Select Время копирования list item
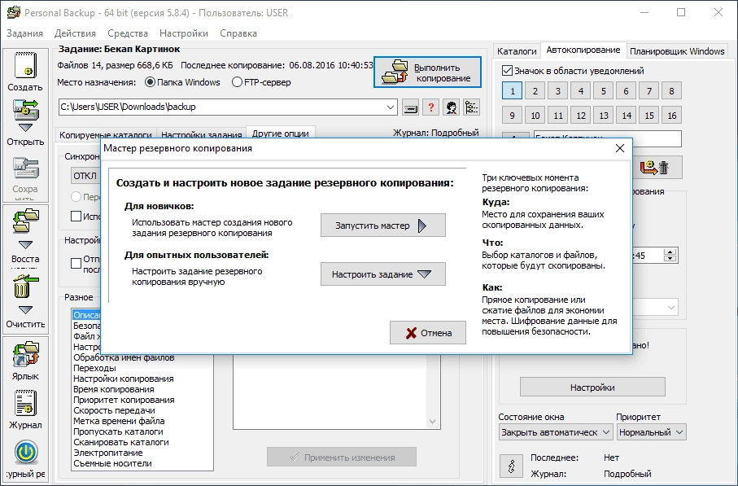The height and width of the screenshot is (486, 738). [x=113, y=389]
